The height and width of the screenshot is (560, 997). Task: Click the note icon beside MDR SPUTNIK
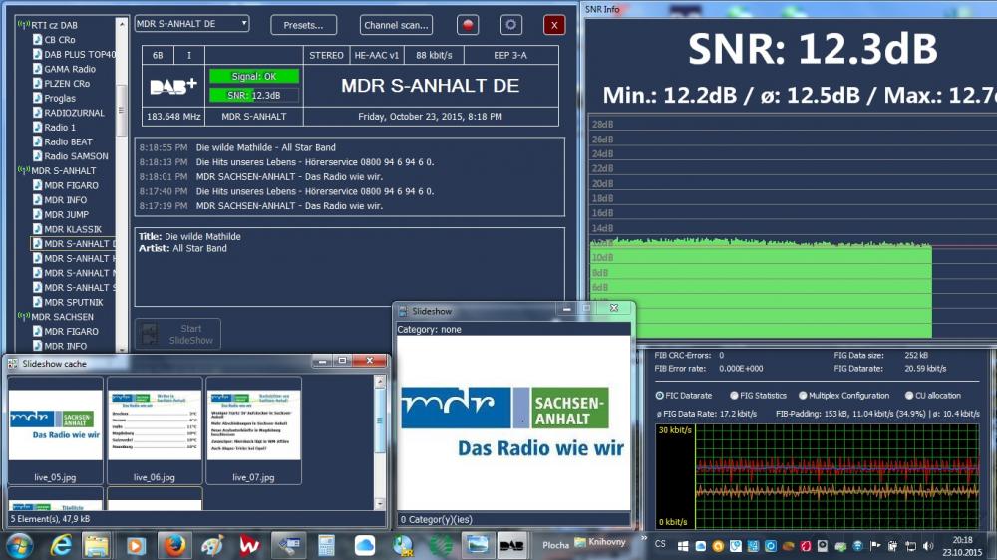[x=38, y=302]
